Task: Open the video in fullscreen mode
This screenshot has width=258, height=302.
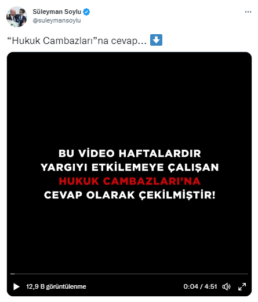Action: (242, 286)
